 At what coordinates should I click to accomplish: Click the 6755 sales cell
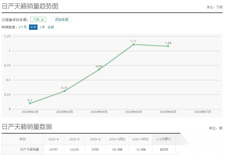(95, 149)
